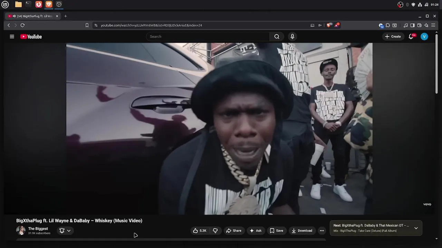This screenshot has height=248, width=442.
Task: Go back in browser history
Action: click(x=9, y=25)
